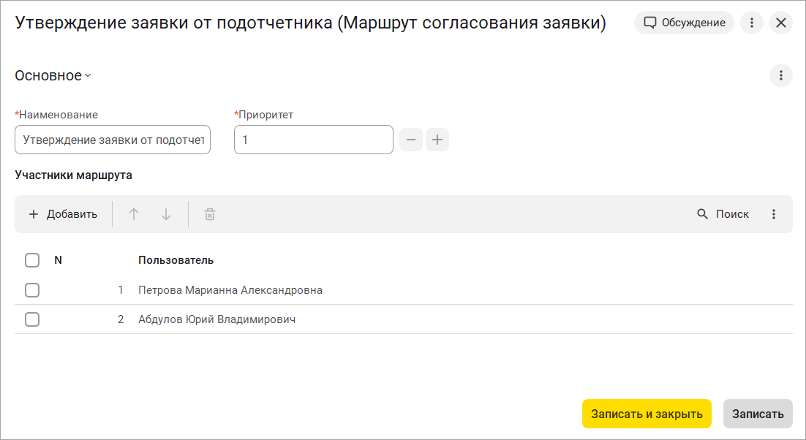
Task: Click the grey Записать button
Action: [758, 414]
